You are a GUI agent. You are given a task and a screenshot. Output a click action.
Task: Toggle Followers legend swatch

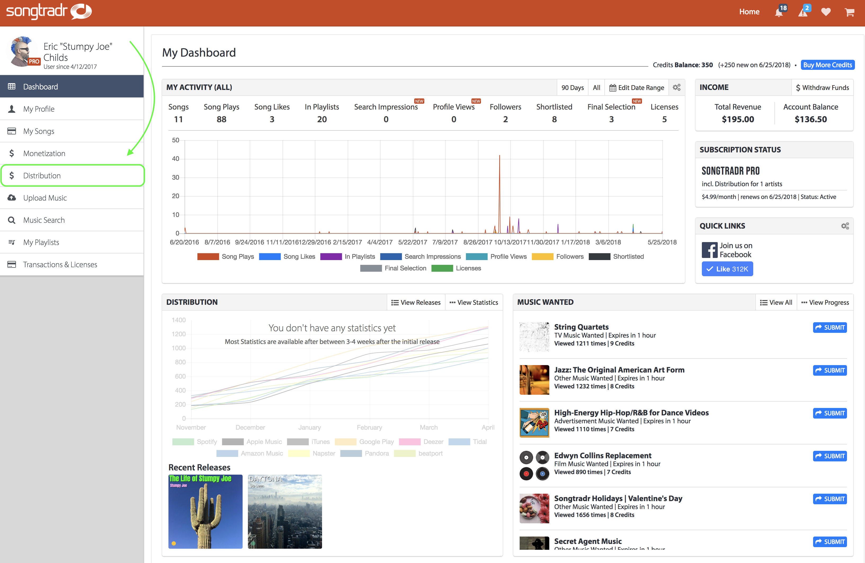[542, 257]
